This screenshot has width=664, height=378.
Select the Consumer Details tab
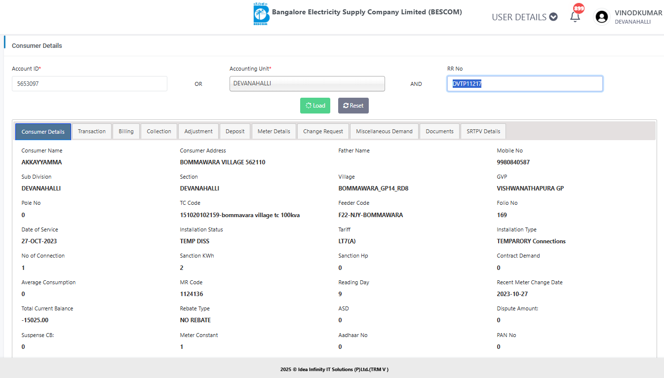(x=43, y=132)
